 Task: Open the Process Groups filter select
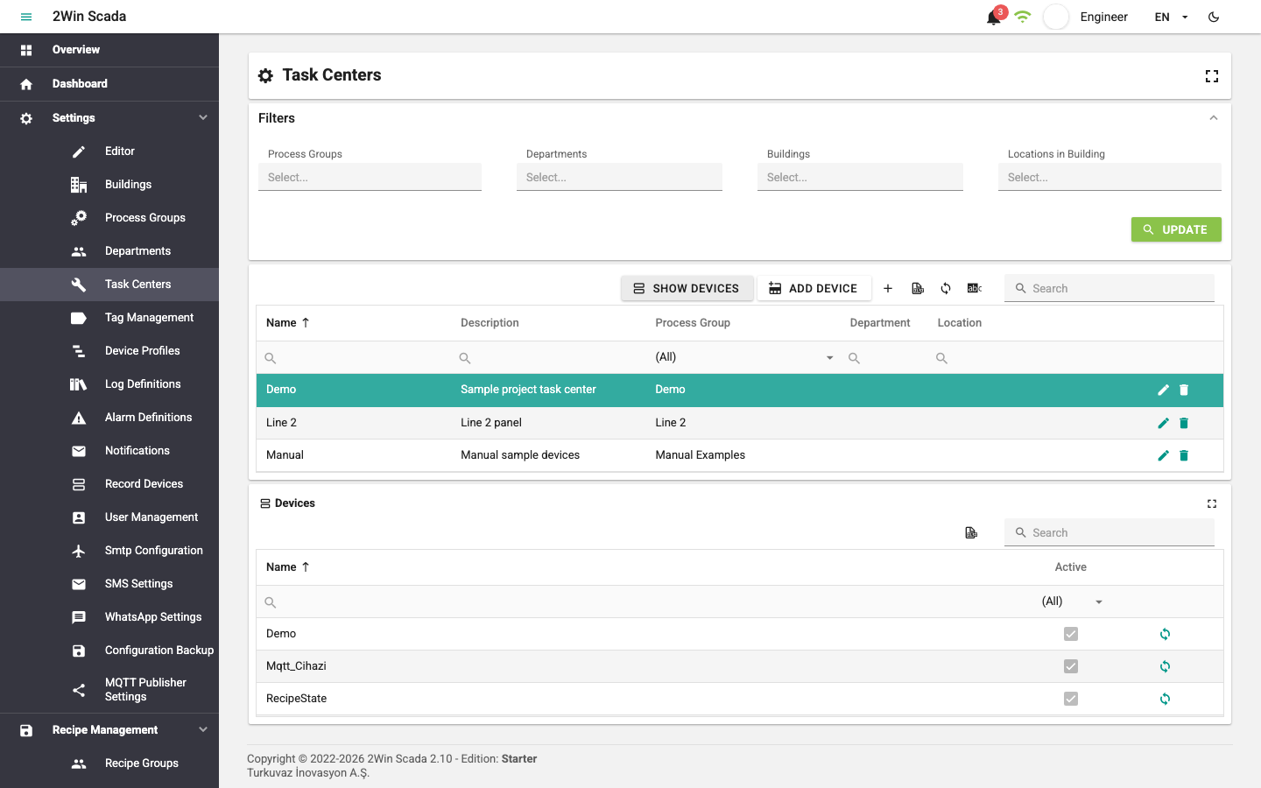[x=370, y=177]
